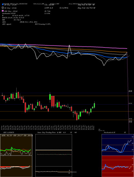Click the 'CL: 22.03' close value
Viewport: 134px width, 177px height.
point(49,5)
